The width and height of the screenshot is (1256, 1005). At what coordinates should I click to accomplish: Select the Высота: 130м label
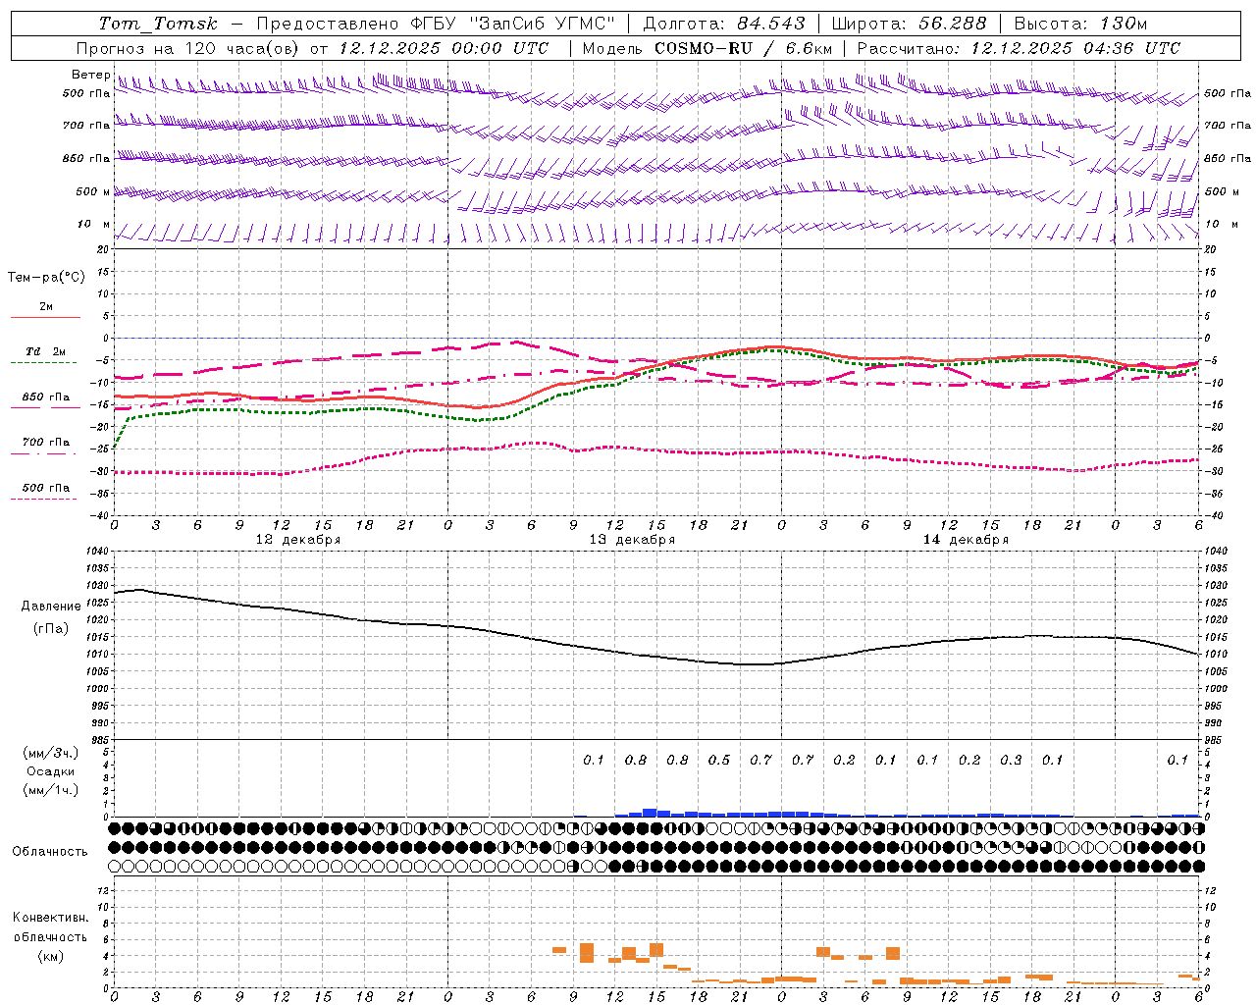pyautogui.click(x=1079, y=24)
